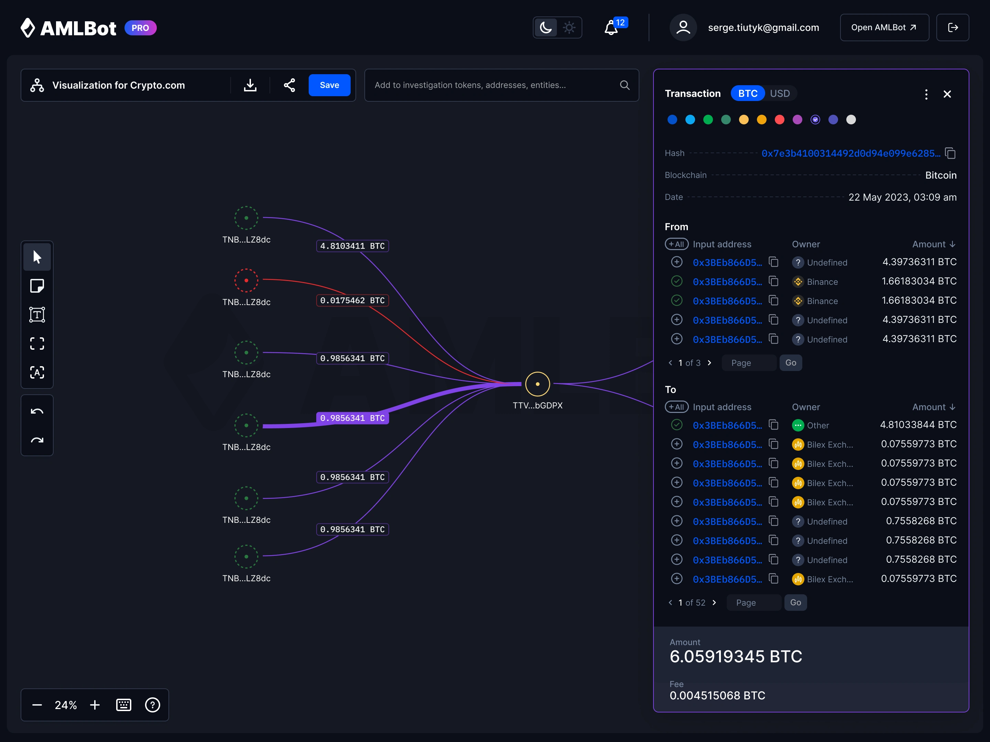Screen dimensions: 990x742
Task: Sort From list by Amount arrow
Action: [x=953, y=244]
